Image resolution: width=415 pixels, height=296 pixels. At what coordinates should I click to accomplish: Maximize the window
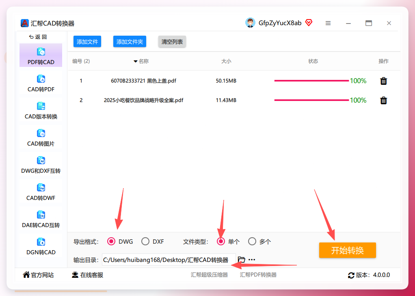click(x=369, y=23)
